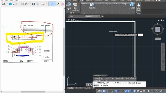
Task: Switch to the Manage ribbon tab
Action: 113,1
